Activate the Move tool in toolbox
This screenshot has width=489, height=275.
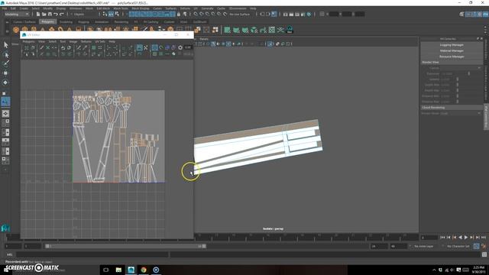[5, 73]
